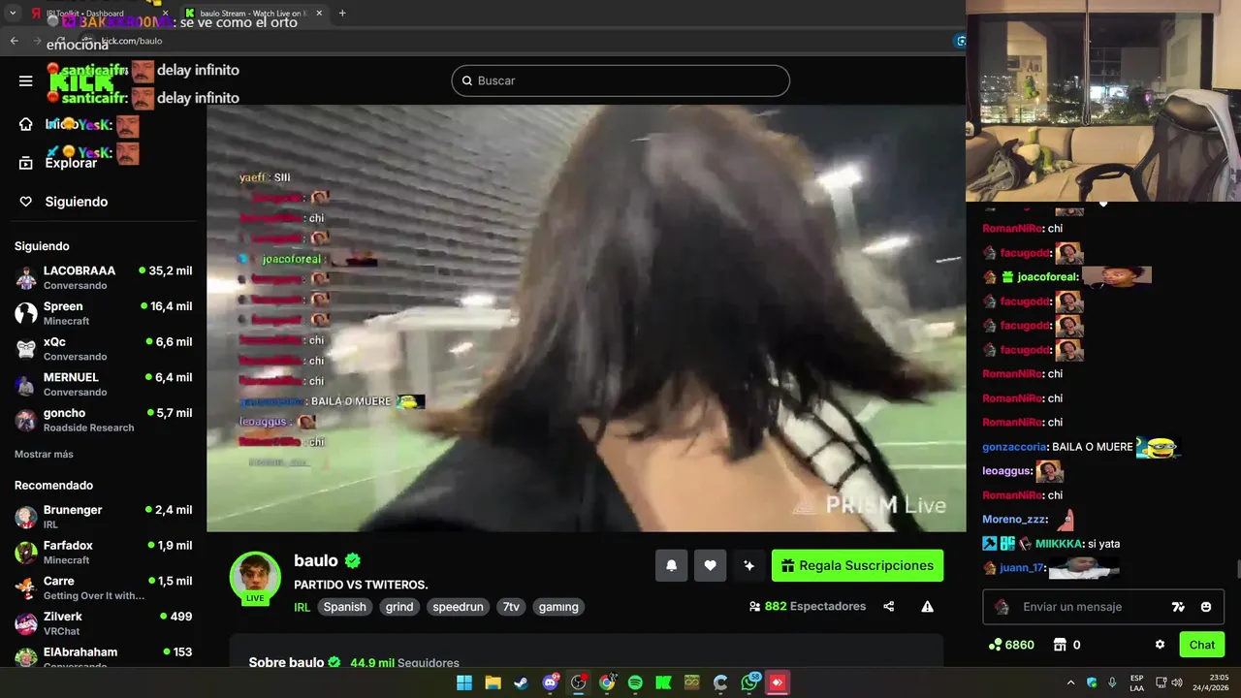Click the heart icon beside Siguiendo
This screenshot has width=1241, height=698.
(26, 202)
